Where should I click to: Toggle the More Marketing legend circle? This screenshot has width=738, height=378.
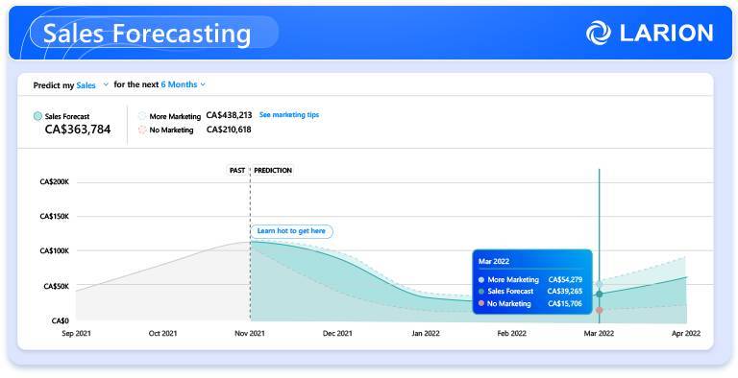click(142, 116)
